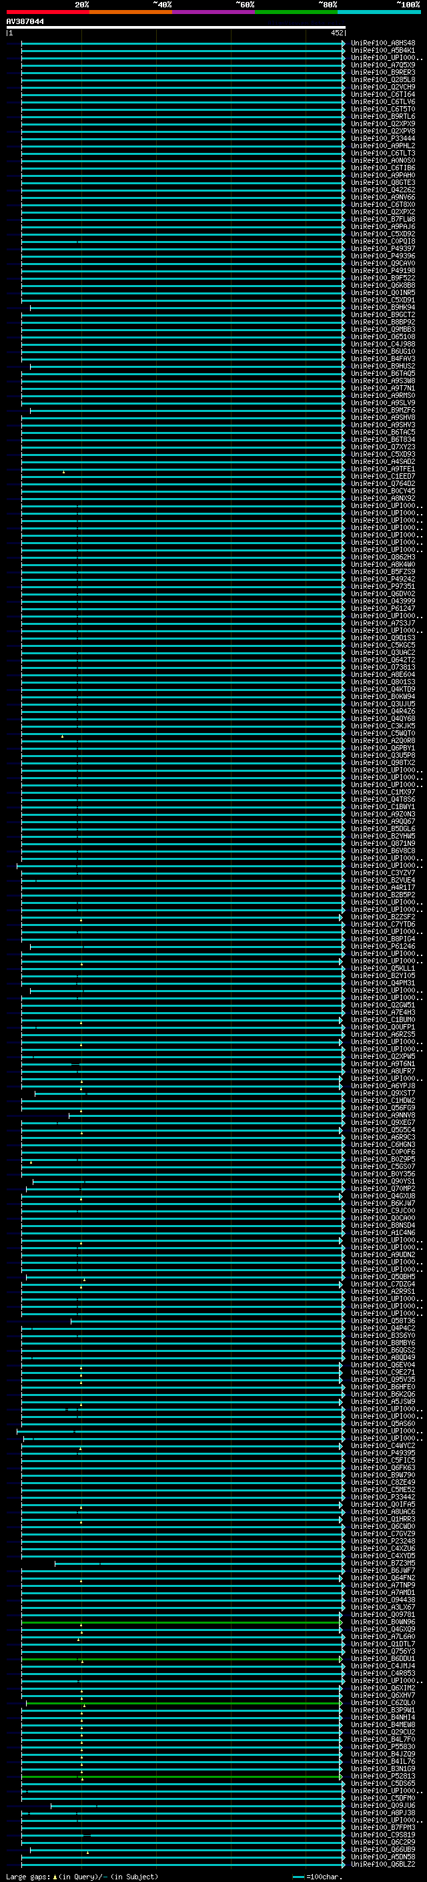Select the AV387044 query sequence label
The image size is (427, 1882).
(x=25, y=22)
